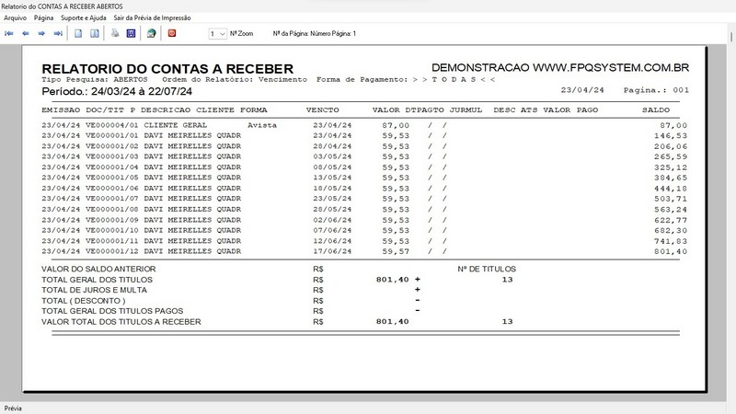This screenshot has width=736, height=414.
Task: Click document VE000001/12 in the list
Action: click(112, 251)
